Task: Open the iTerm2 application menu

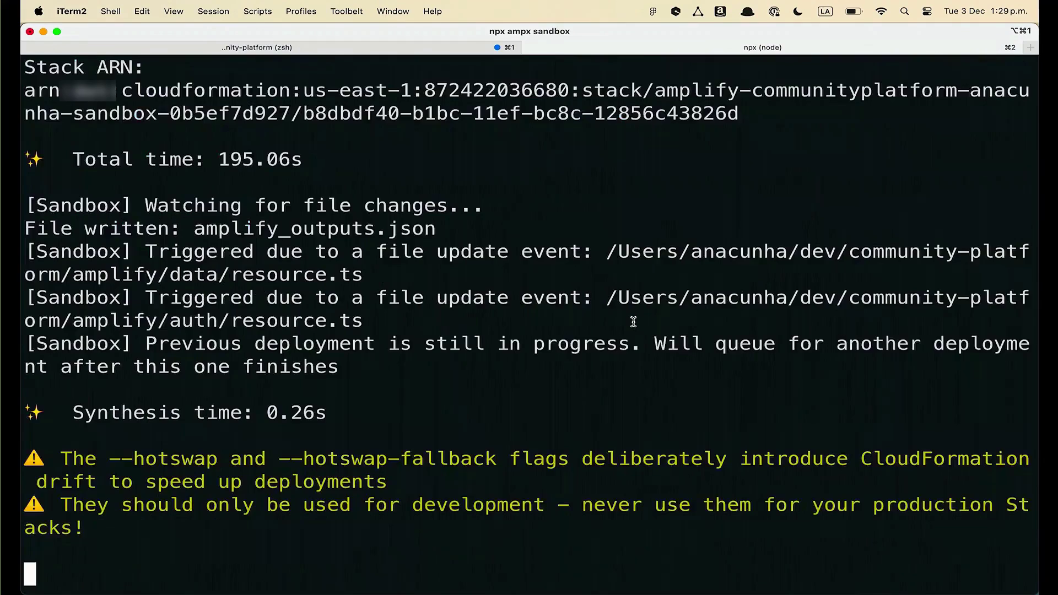Action: point(72,11)
